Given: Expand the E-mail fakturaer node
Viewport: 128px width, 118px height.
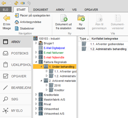Looking at the screenshot, I should (36, 52).
